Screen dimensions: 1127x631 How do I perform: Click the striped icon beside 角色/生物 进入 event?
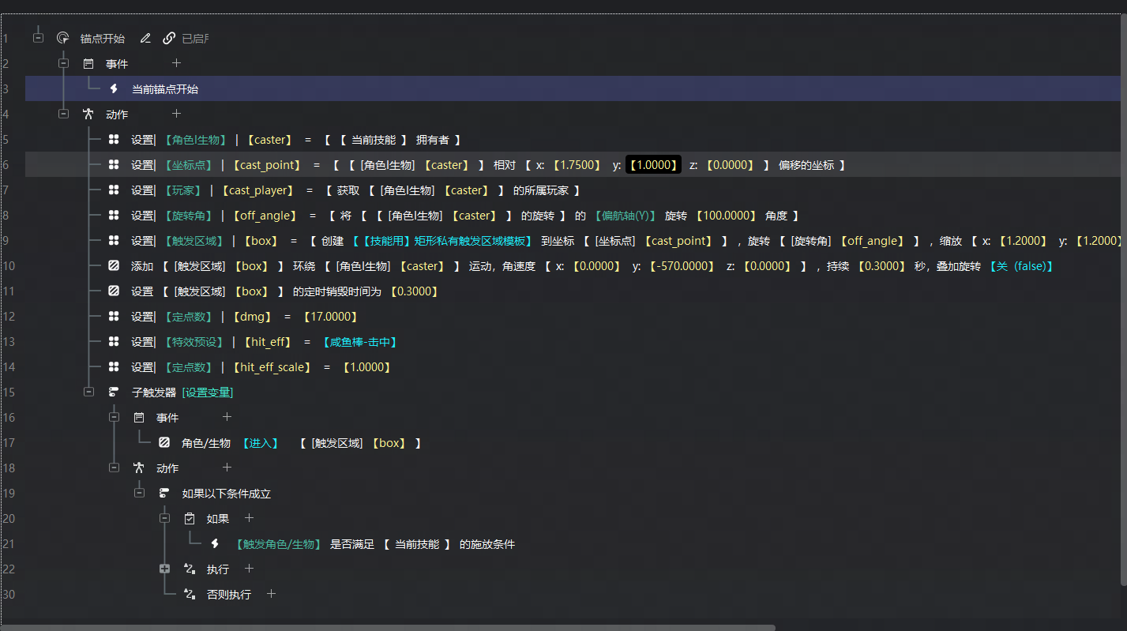click(x=164, y=442)
